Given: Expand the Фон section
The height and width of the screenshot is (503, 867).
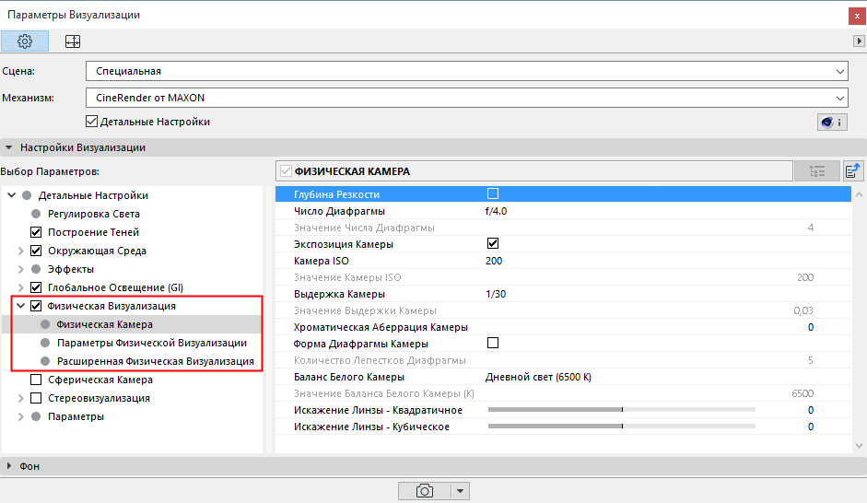Looking at the screenshot, I should tap(9, 466).
